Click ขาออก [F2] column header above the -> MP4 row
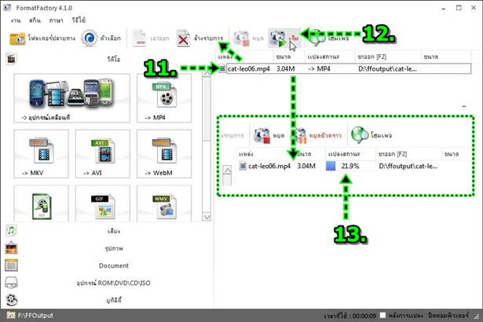The height and width of the screenshot is (322, 483). tap(371, 57)
